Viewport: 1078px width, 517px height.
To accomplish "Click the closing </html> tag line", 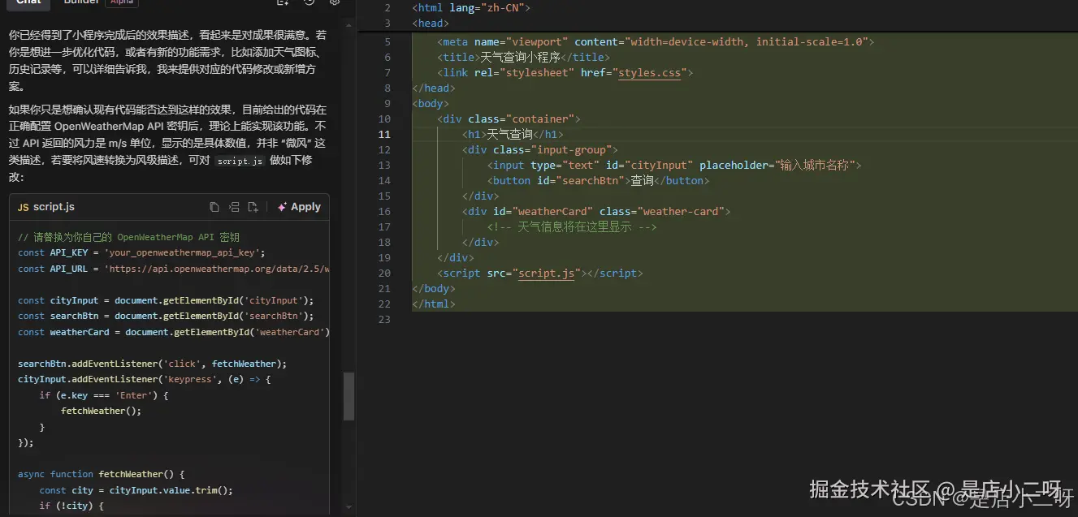I will point(434,304).
